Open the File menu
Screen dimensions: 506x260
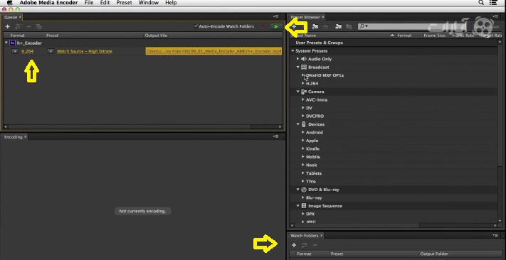click(x=89, y=3)
